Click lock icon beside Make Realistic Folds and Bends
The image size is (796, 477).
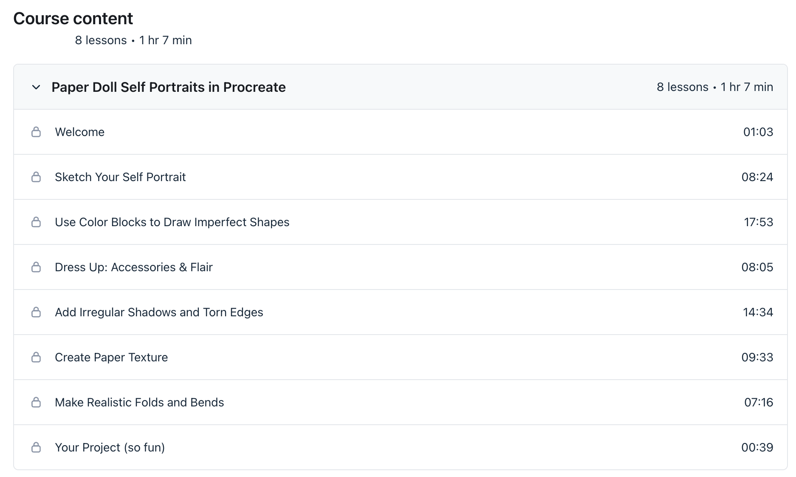tap(36, 402)
